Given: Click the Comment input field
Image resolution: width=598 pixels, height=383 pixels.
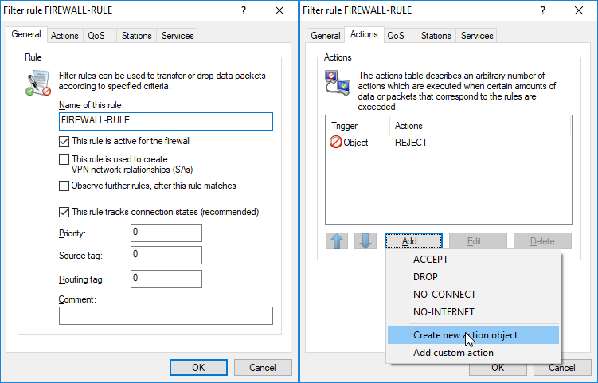Looking at the screenshot, I should coord(166,316).
